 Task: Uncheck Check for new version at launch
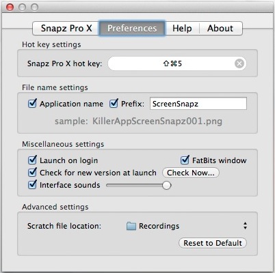click(32, 173)
